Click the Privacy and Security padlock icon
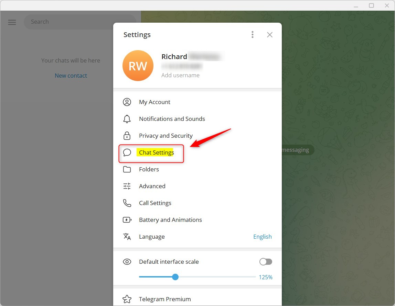The width and height of the screenshot is (395, 306). (x=127, y=135)
